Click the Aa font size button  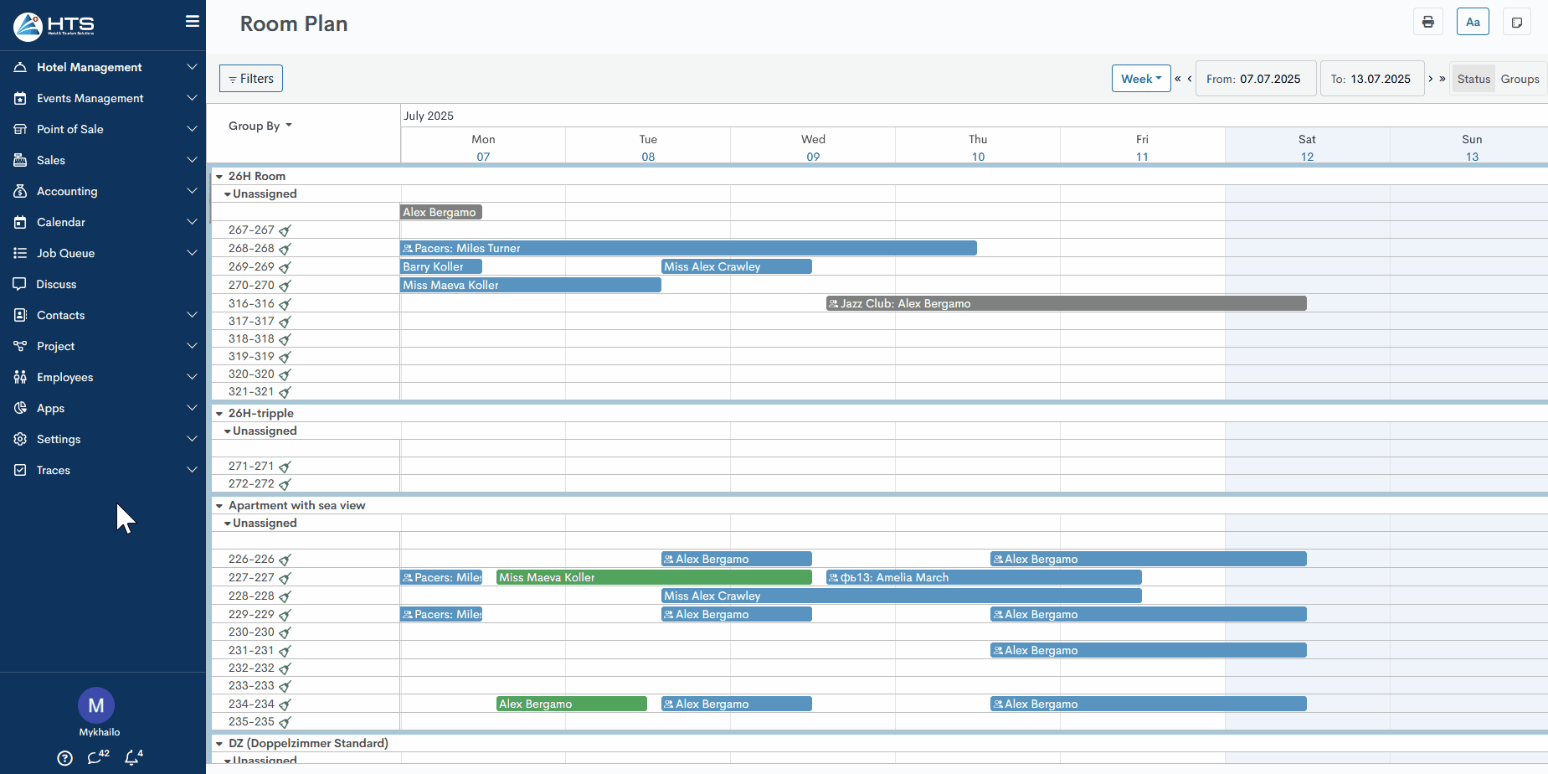click(x=1473, y=23)
